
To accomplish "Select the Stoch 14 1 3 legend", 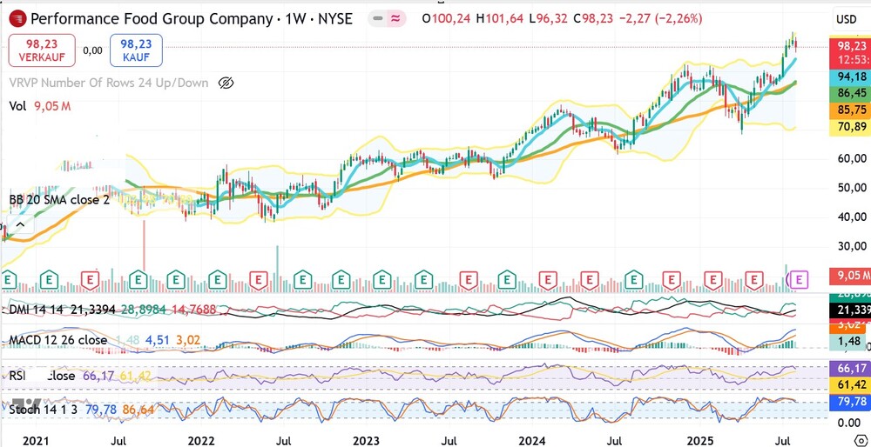I will 44,410.
